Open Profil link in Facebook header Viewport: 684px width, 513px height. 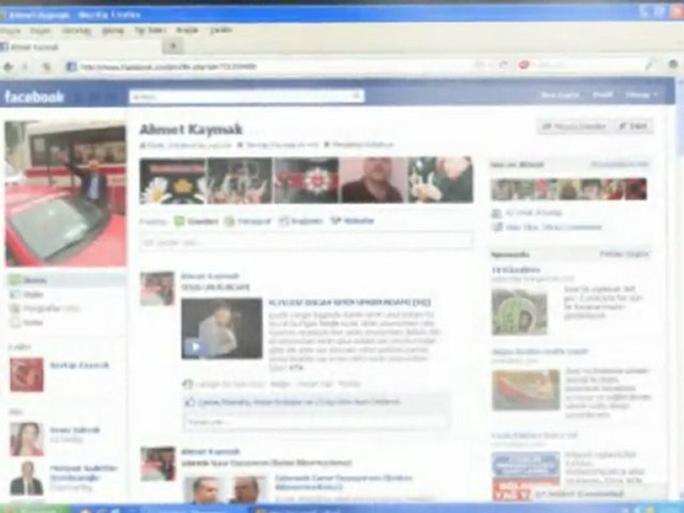(x=603, y=95)
